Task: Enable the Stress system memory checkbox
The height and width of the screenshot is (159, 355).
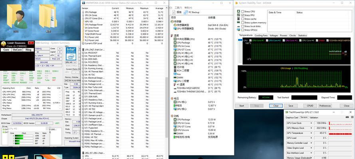Action: (243, 23)
